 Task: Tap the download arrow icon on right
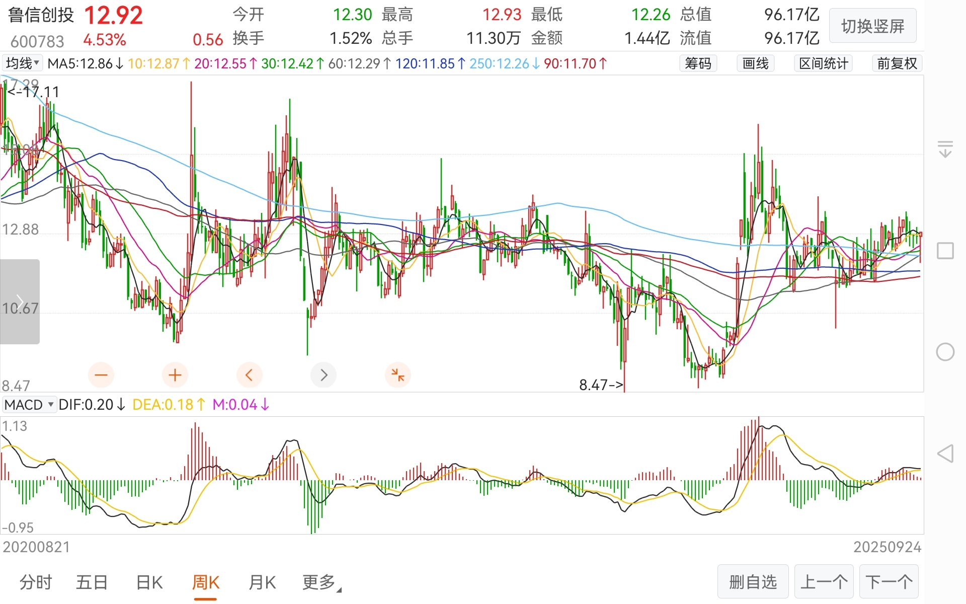coord(945,149)
